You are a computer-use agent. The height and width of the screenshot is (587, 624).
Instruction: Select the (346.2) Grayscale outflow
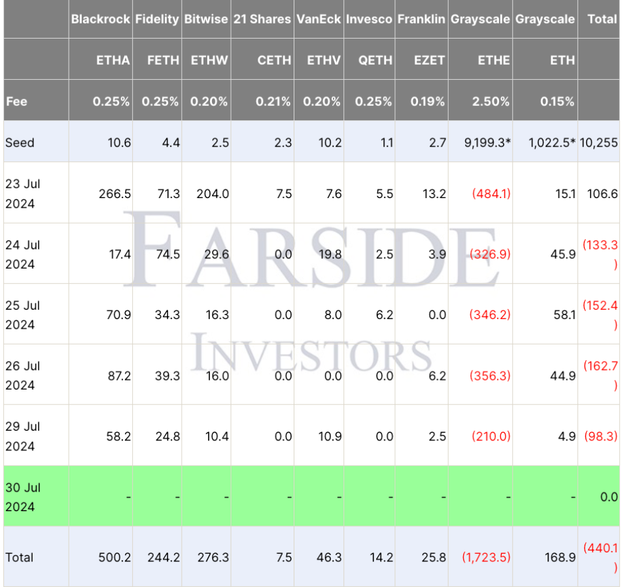tap(490, 314)
